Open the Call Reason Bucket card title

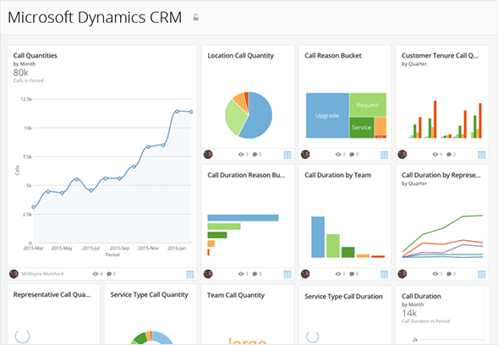333,56
